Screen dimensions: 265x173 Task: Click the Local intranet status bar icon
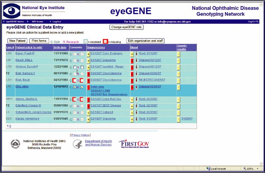click(x=208, y=169)
